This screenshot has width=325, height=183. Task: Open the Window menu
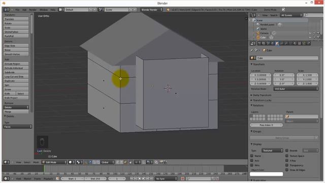[x=44, y=10]
